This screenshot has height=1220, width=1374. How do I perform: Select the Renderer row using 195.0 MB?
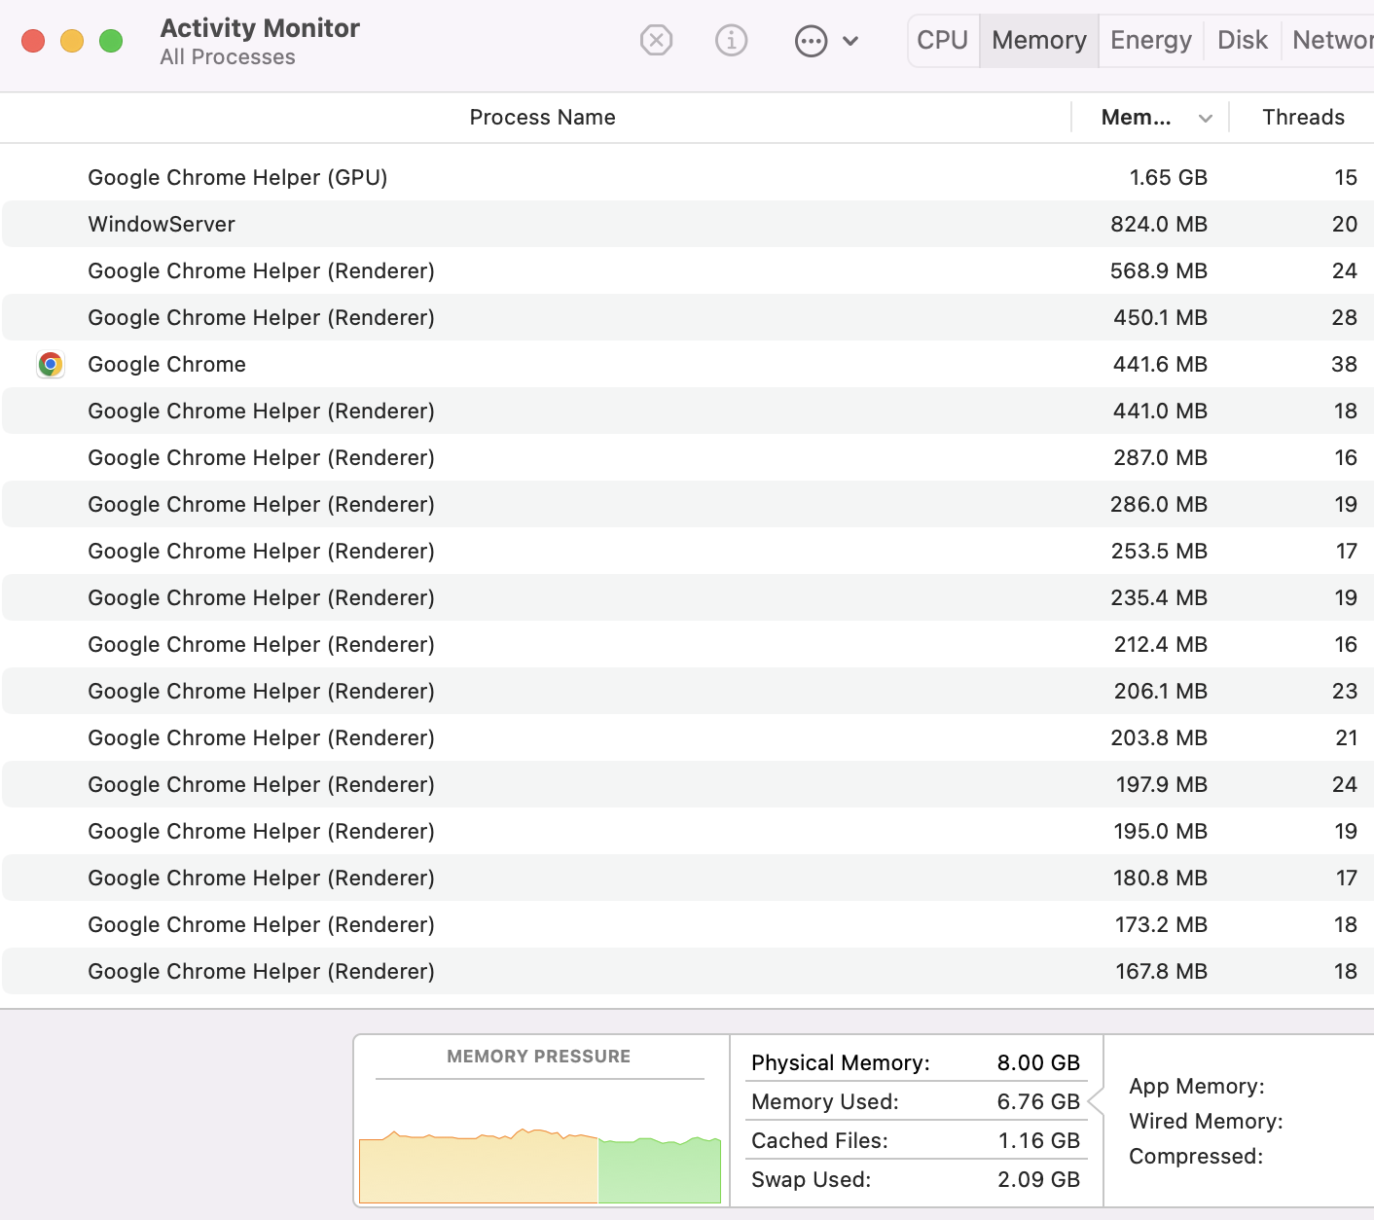coord(687,831)
